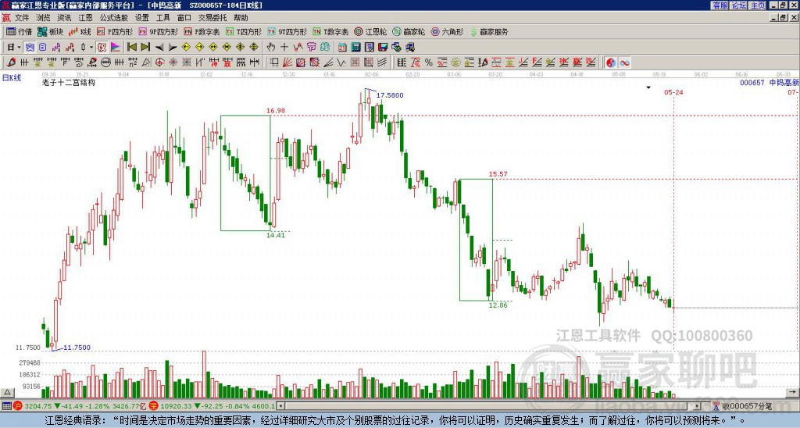The image size is (800, 428).
Task: Open the 江恩轮 Gann wheel
Action: pyautogui.click(x=370, y=31)
